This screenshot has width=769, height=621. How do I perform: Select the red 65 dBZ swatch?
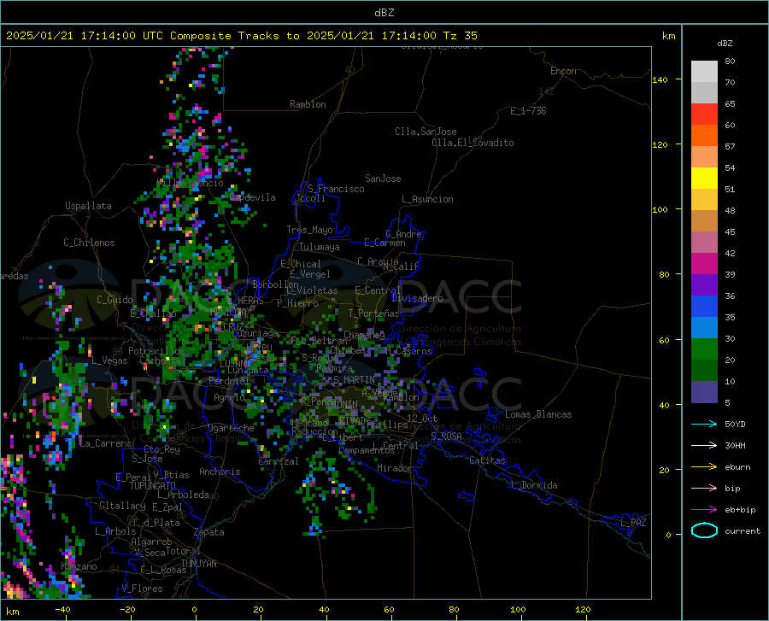(x=704, y=114)
